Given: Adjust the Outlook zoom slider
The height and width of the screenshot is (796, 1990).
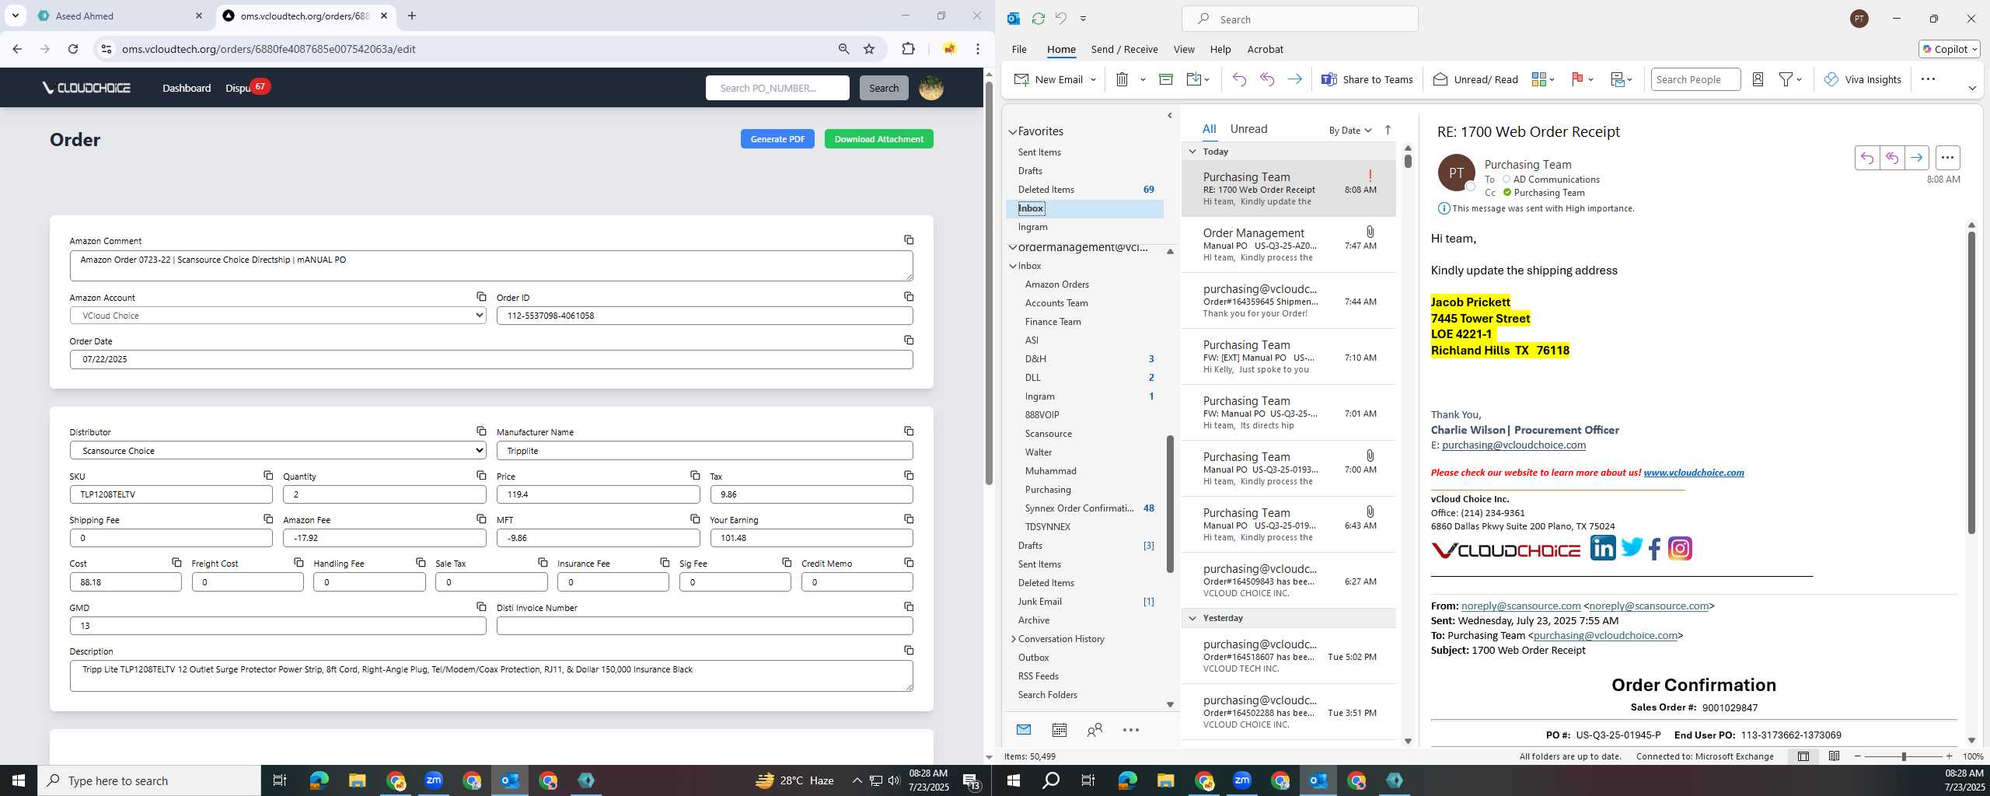Looking at the screenshot, I should pyautogui.click(x=1904, y=756).
